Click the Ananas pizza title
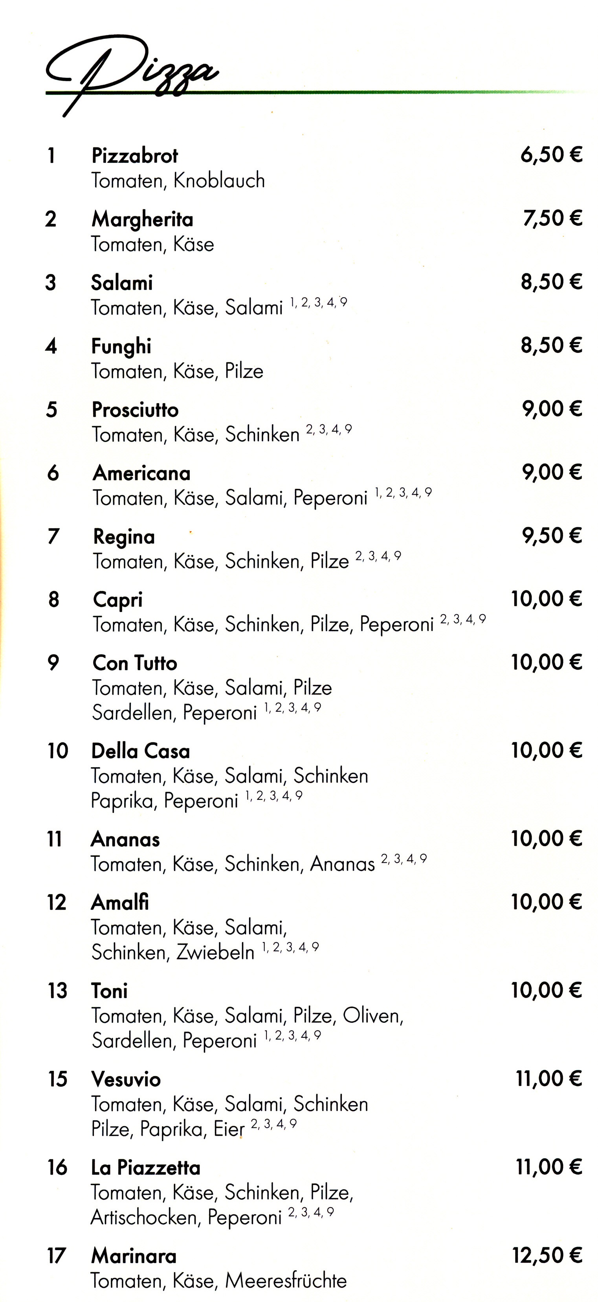 tap(125, 840)
